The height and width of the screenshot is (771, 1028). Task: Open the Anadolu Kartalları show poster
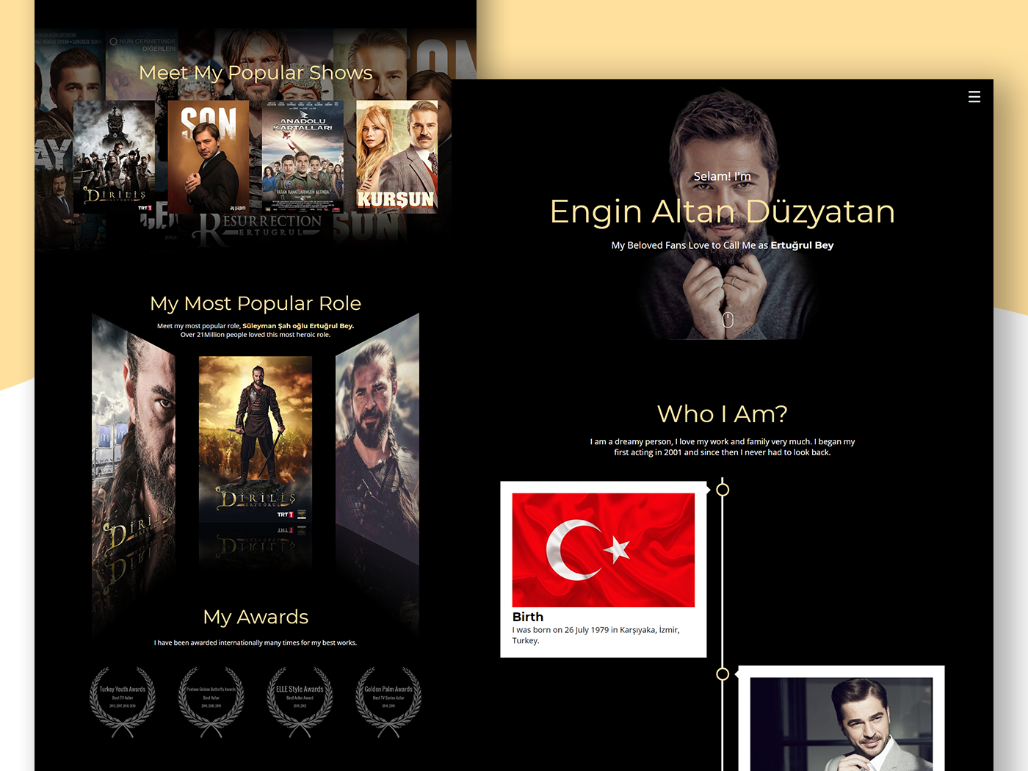(303, 156)
